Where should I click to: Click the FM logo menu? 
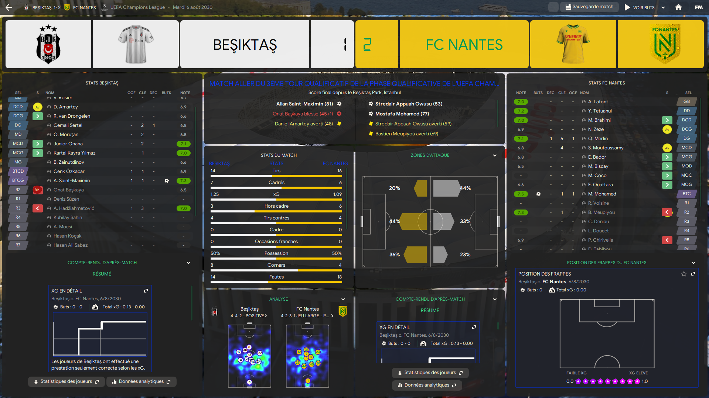[x=699, y=7]
